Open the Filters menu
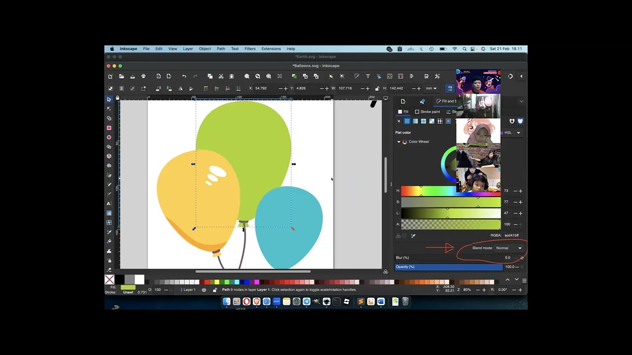Image resolution: width=632 pixels, height=355 pixels. (250, 49)
